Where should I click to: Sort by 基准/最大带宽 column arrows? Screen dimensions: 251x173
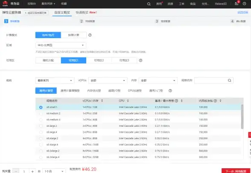tap(181, 101)
